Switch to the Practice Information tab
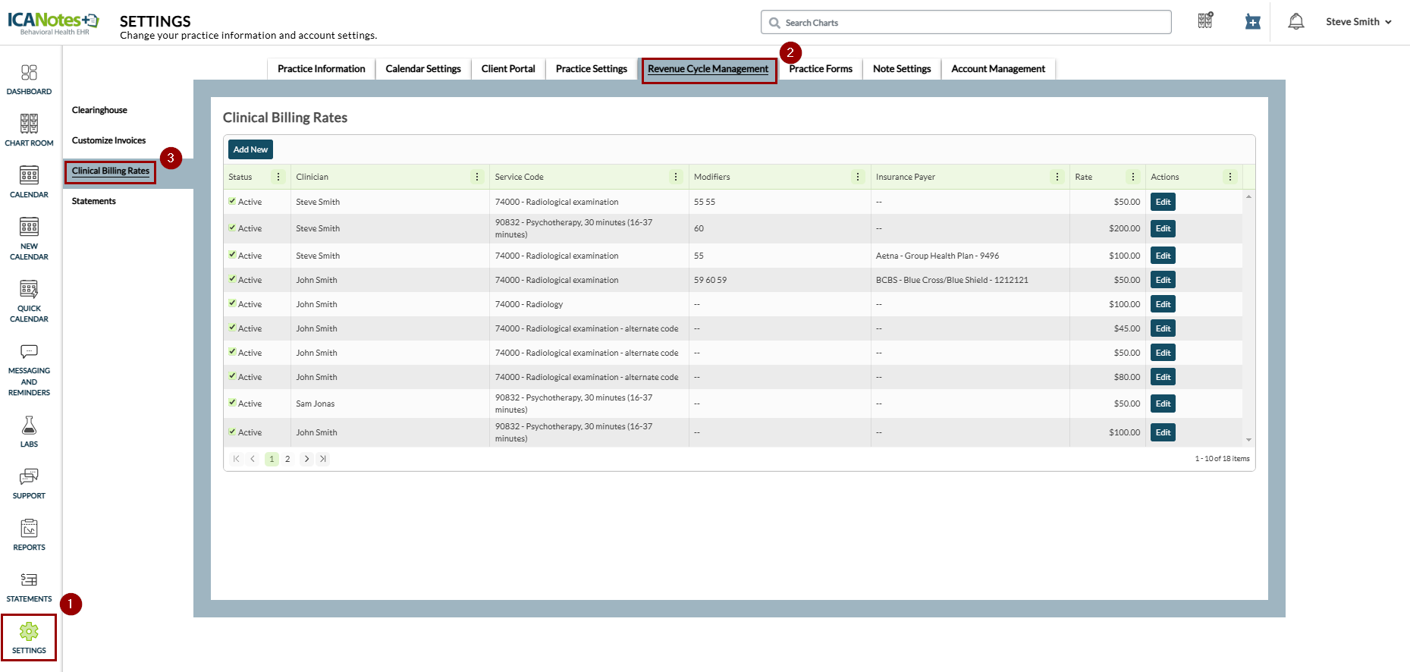This screenshot has height=672, width=1410. 321,69
